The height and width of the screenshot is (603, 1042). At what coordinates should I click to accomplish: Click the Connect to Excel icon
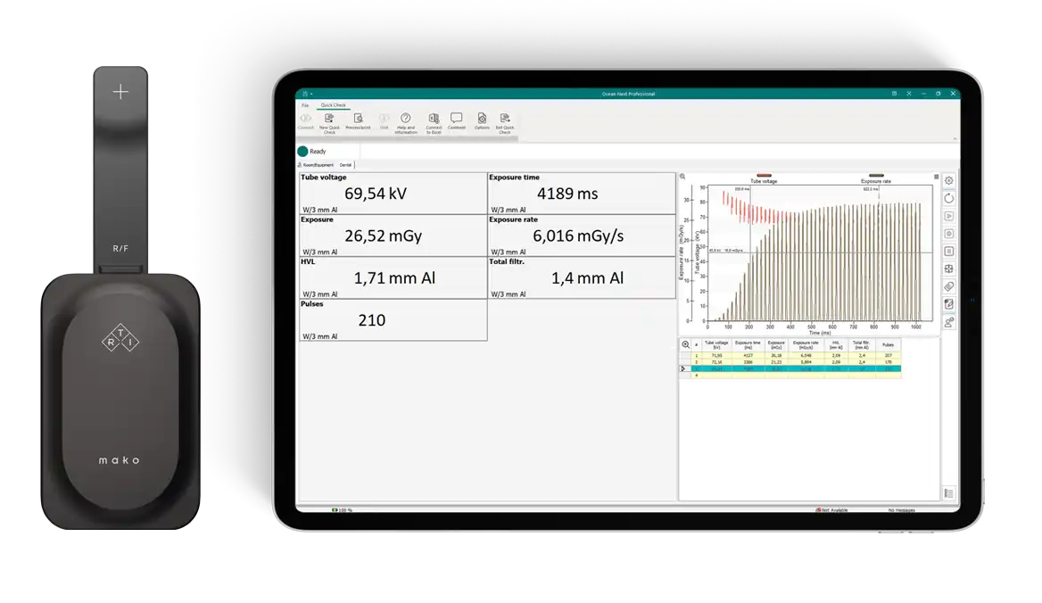(x=434, y=119)
